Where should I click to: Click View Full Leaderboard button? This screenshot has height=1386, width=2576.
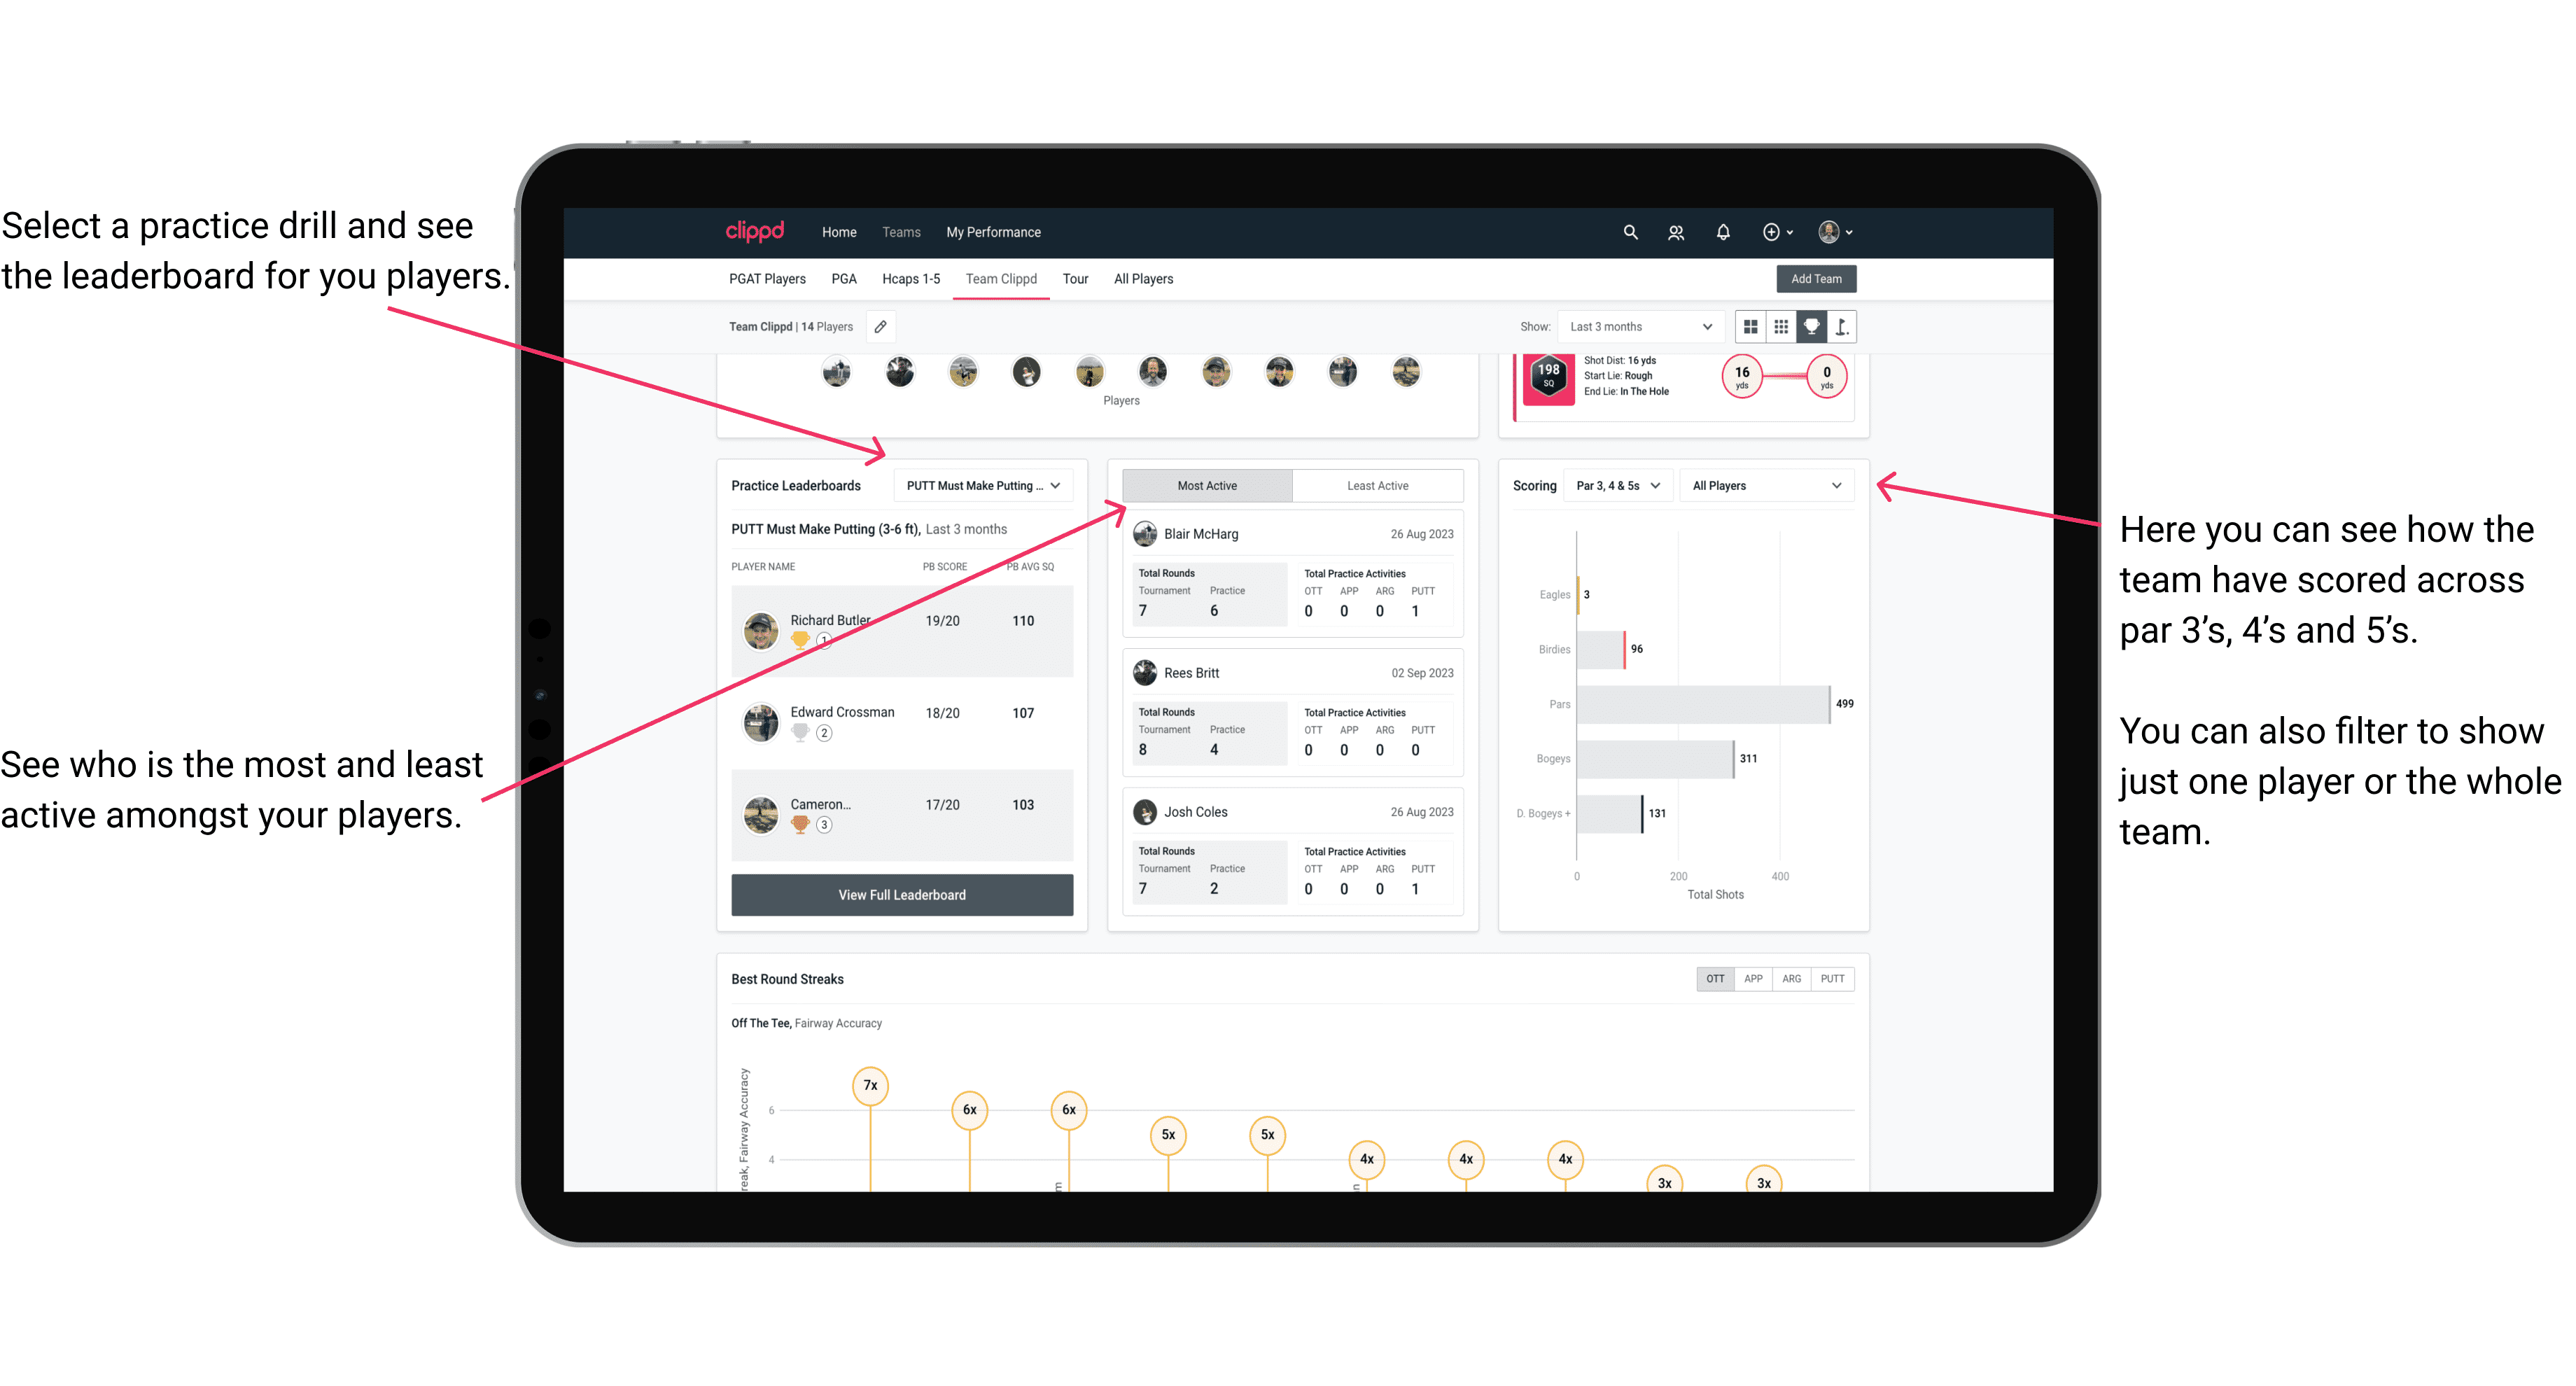point(901,895)
